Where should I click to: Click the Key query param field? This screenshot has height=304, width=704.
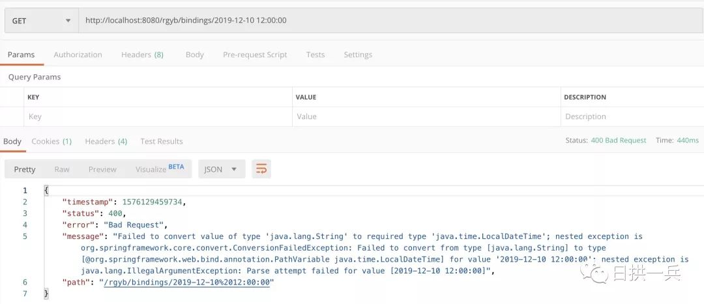click(158, 117)
